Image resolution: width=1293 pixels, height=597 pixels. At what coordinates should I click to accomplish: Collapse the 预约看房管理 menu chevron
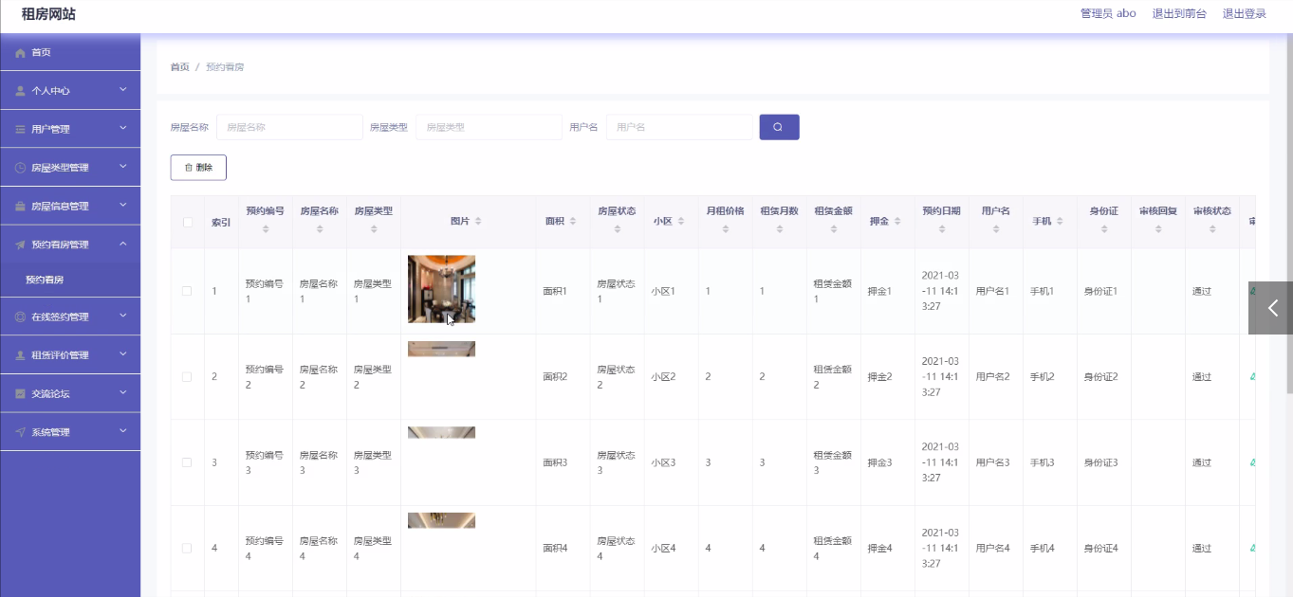coord(123,244)
